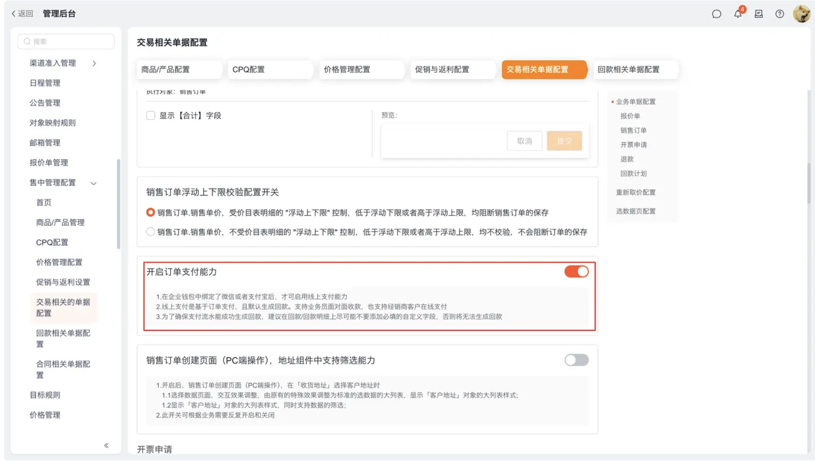Click the 取消 button in preview
The width and height of the screenshot is (815, 461).
[524, 141]
